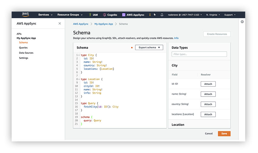Select APIs in the sidebar
258x153 pixels.
(19, 34)
